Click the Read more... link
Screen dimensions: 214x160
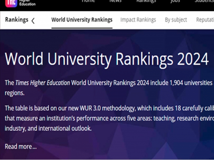[x=20, y=146]
